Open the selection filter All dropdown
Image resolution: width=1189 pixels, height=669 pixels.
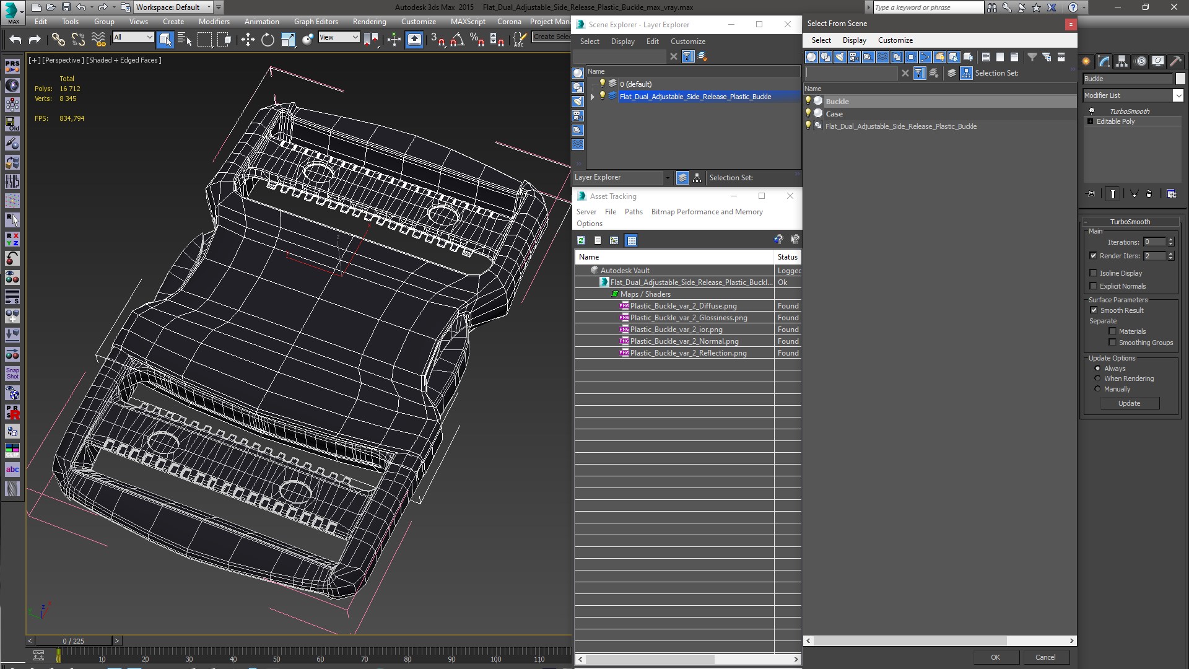133,37
